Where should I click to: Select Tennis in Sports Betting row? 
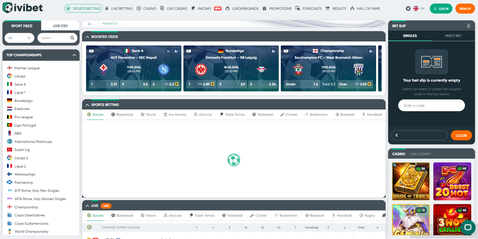pyautogui.click(x=148, y=114)
